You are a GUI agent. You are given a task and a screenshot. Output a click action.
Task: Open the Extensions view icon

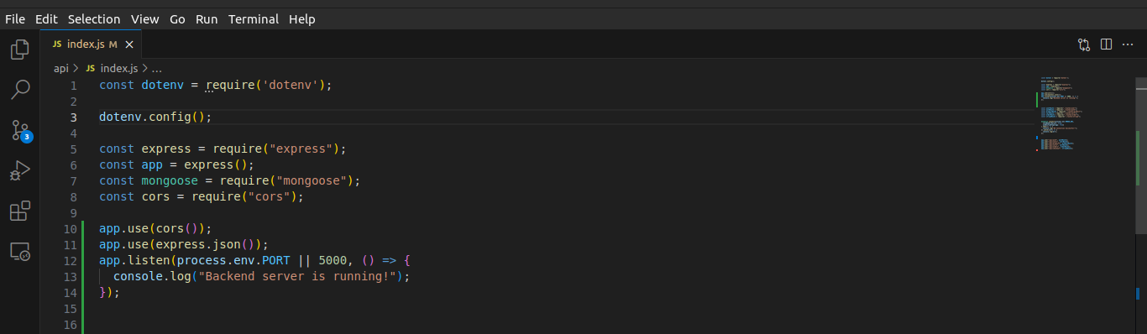pos(20,211)
